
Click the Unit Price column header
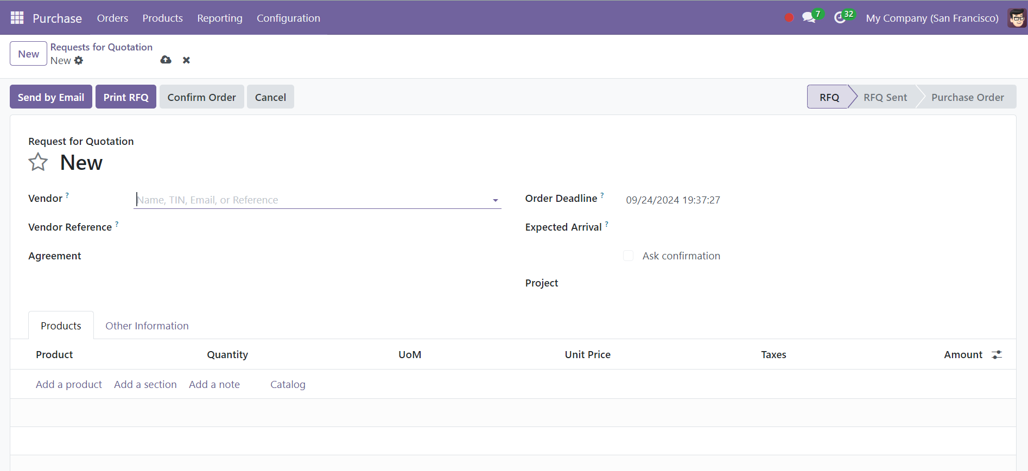pos(587,354)
